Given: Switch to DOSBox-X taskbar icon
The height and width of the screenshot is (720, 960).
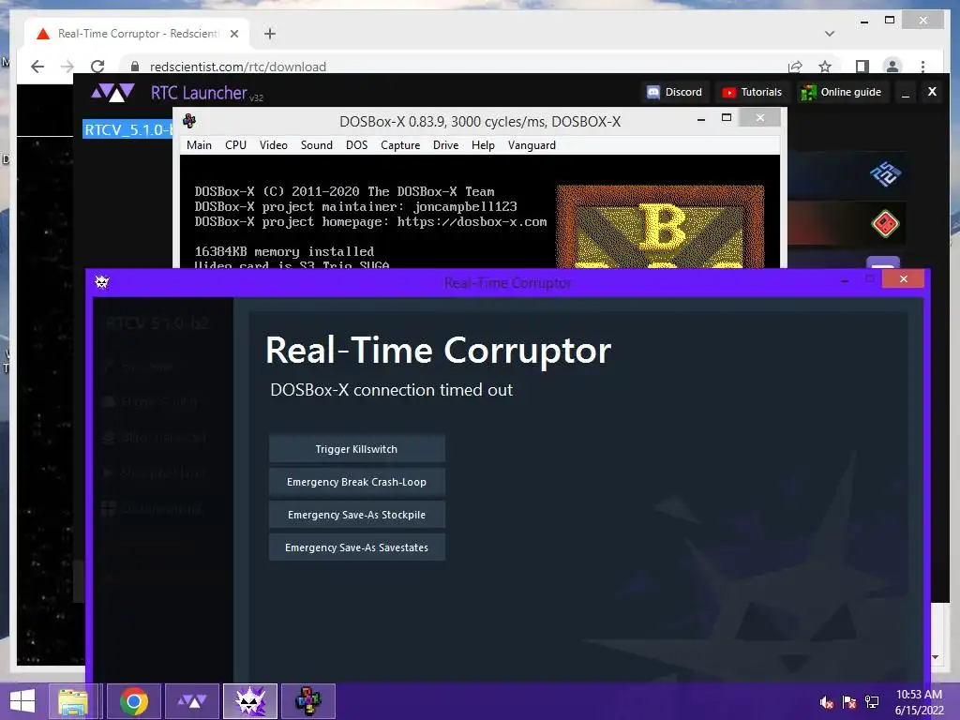Looking at the screenshot, I should [x=307, y=701].
